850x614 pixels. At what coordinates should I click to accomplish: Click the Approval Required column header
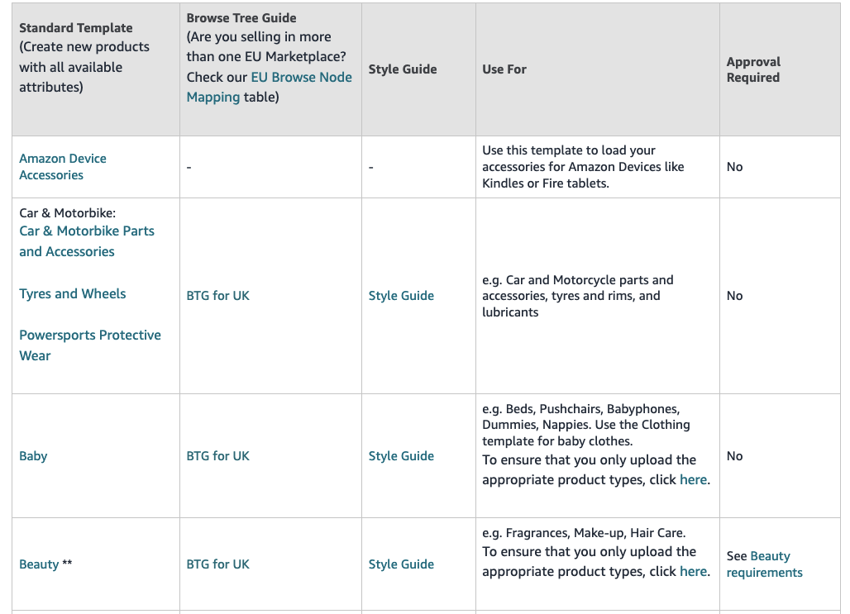(753, 69)
